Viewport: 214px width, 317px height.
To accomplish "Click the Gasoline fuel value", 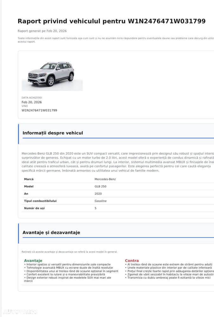I will tap(101, 201).
